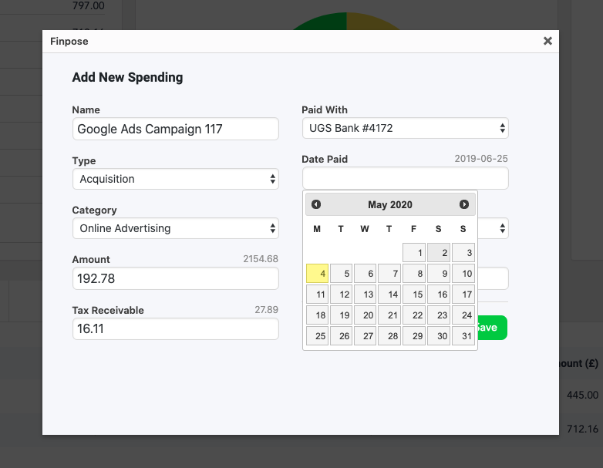Select highlighted day 4 in calendar
Image resolution: width=603 pixels, height=468 pixels.
point(317,274)
